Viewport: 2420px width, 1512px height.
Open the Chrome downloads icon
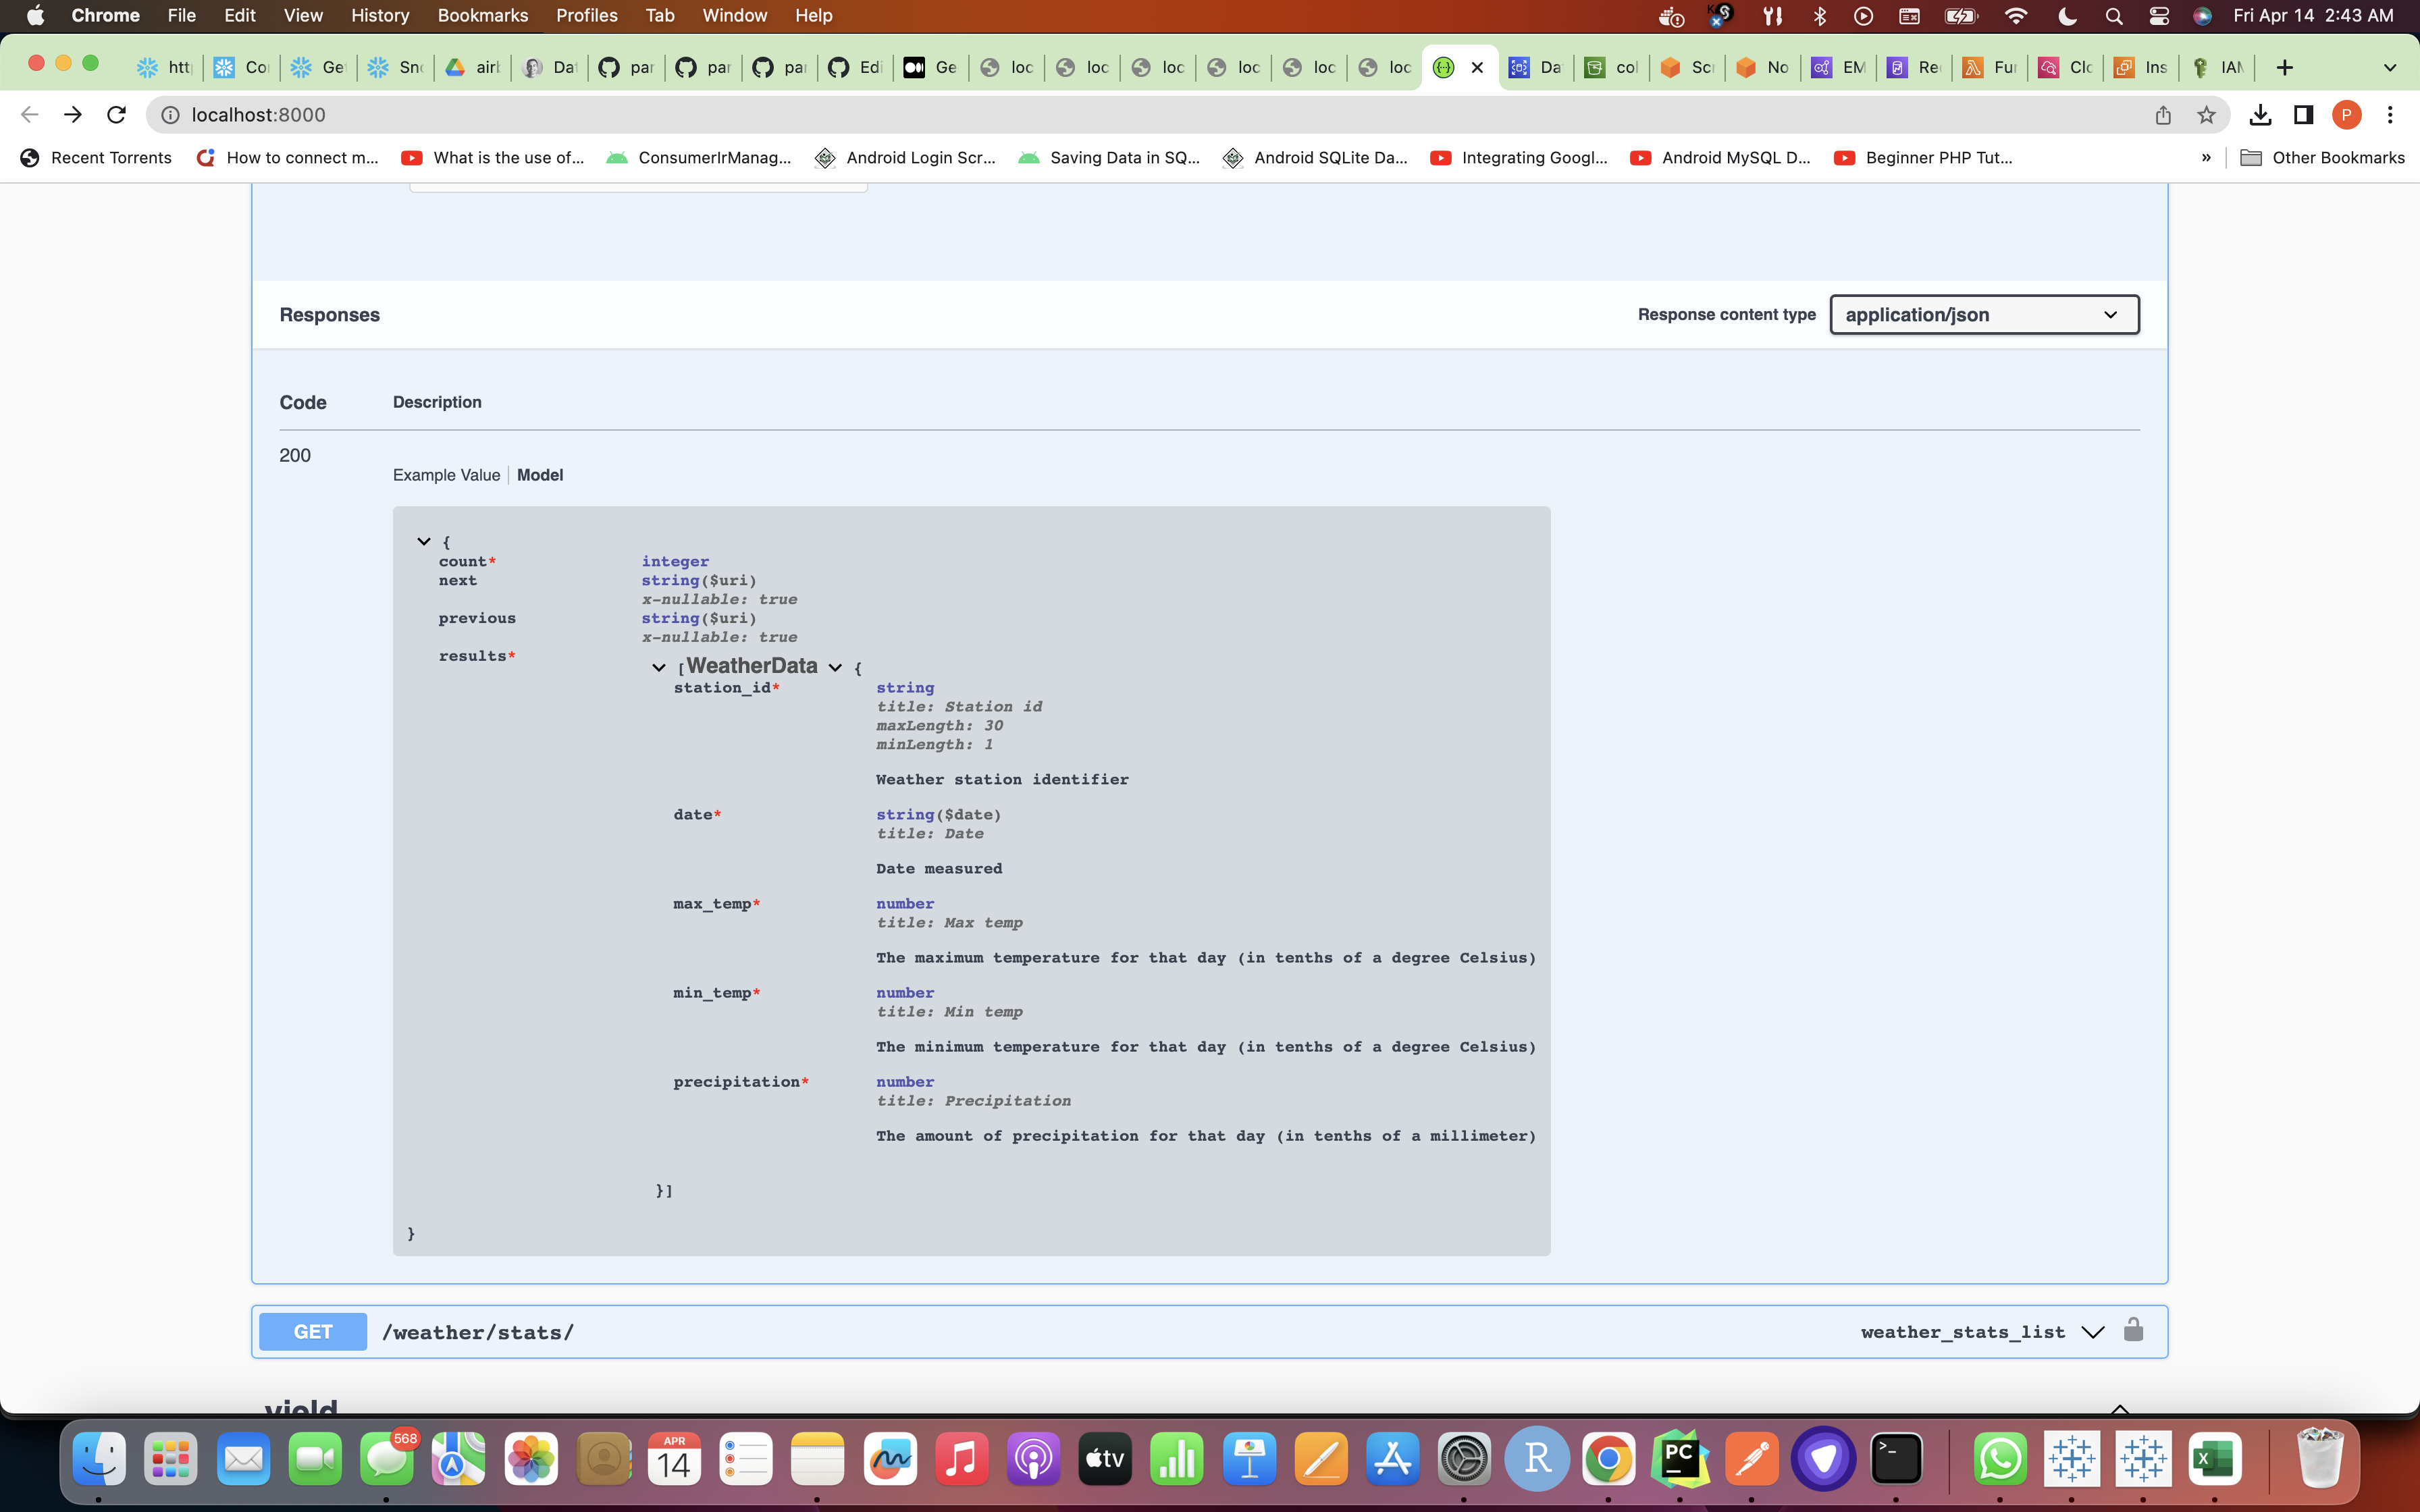click(2259, 115)
